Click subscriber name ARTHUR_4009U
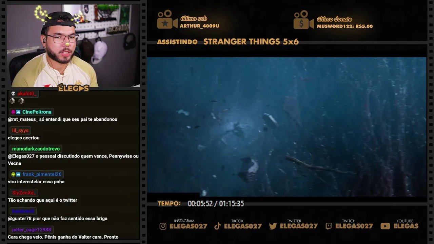 click(x=199, y=26)
